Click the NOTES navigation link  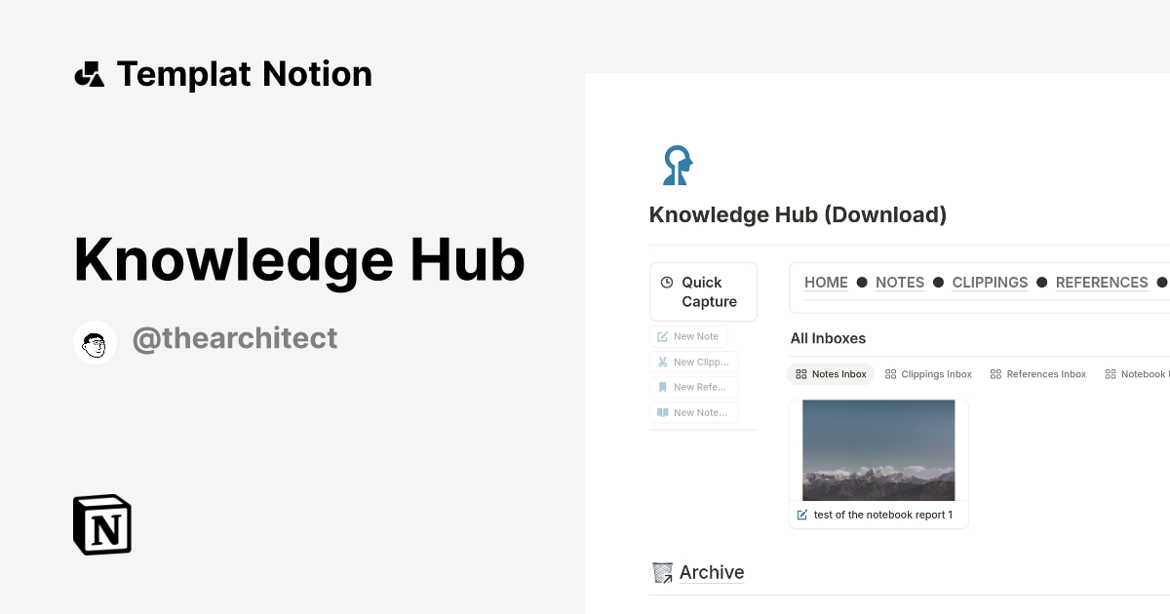coord(899,283)
